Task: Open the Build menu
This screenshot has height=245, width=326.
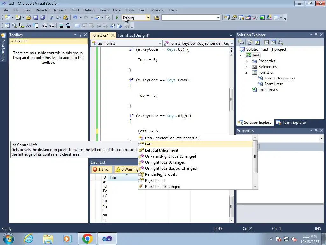Action: click(74, 10)
